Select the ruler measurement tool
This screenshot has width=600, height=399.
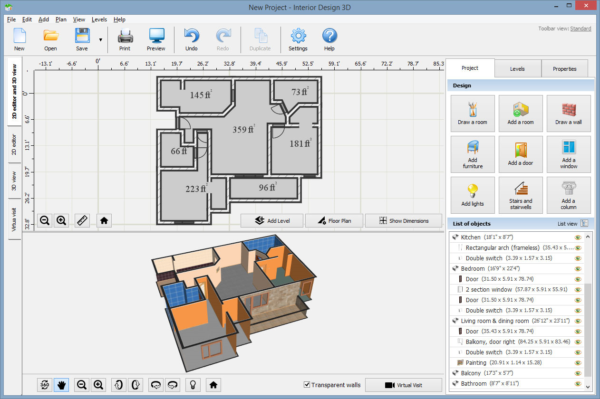point(82,220)
